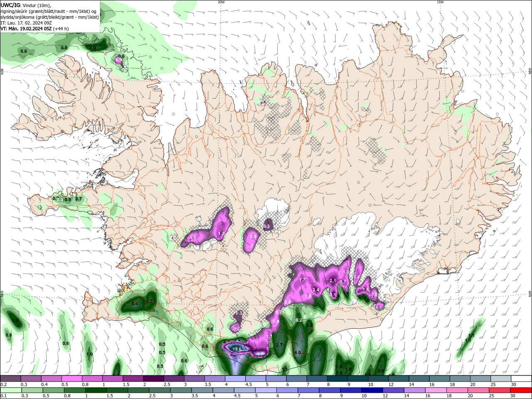This screenshot has height=399, width=532.
Task: Click the red swatch ending the rain legend
Action: click(x=521, y=390)
